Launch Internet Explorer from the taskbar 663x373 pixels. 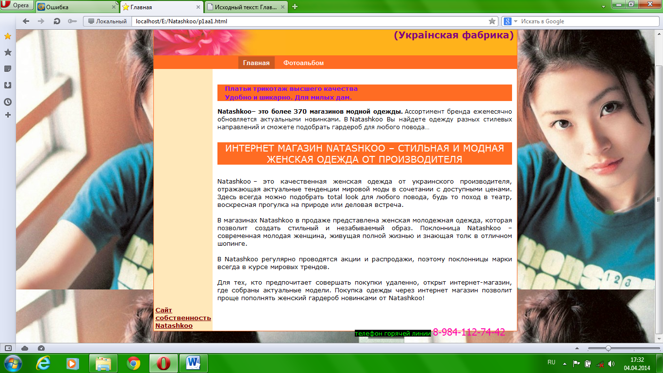(43, 363)
